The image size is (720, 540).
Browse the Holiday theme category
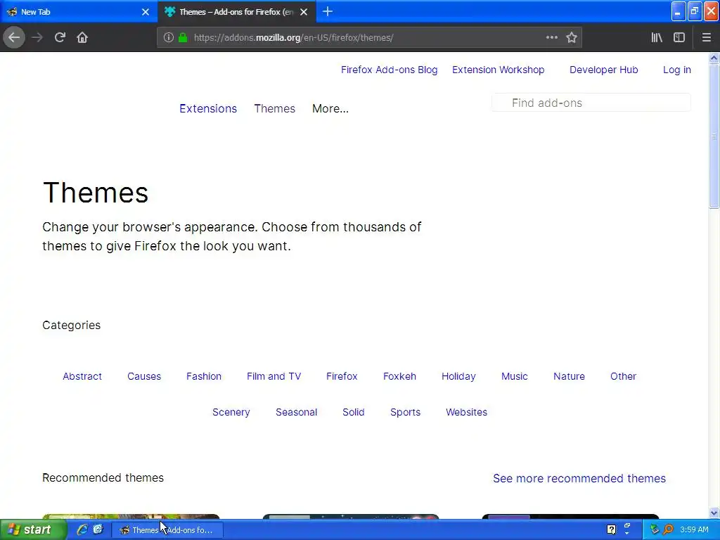[x=458, y=376]
